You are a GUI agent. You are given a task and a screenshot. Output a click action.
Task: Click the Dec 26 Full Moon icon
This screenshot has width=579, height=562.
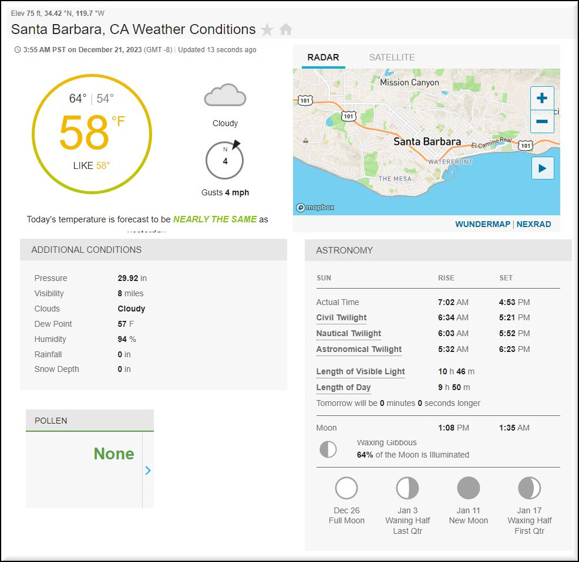[346, 488]
